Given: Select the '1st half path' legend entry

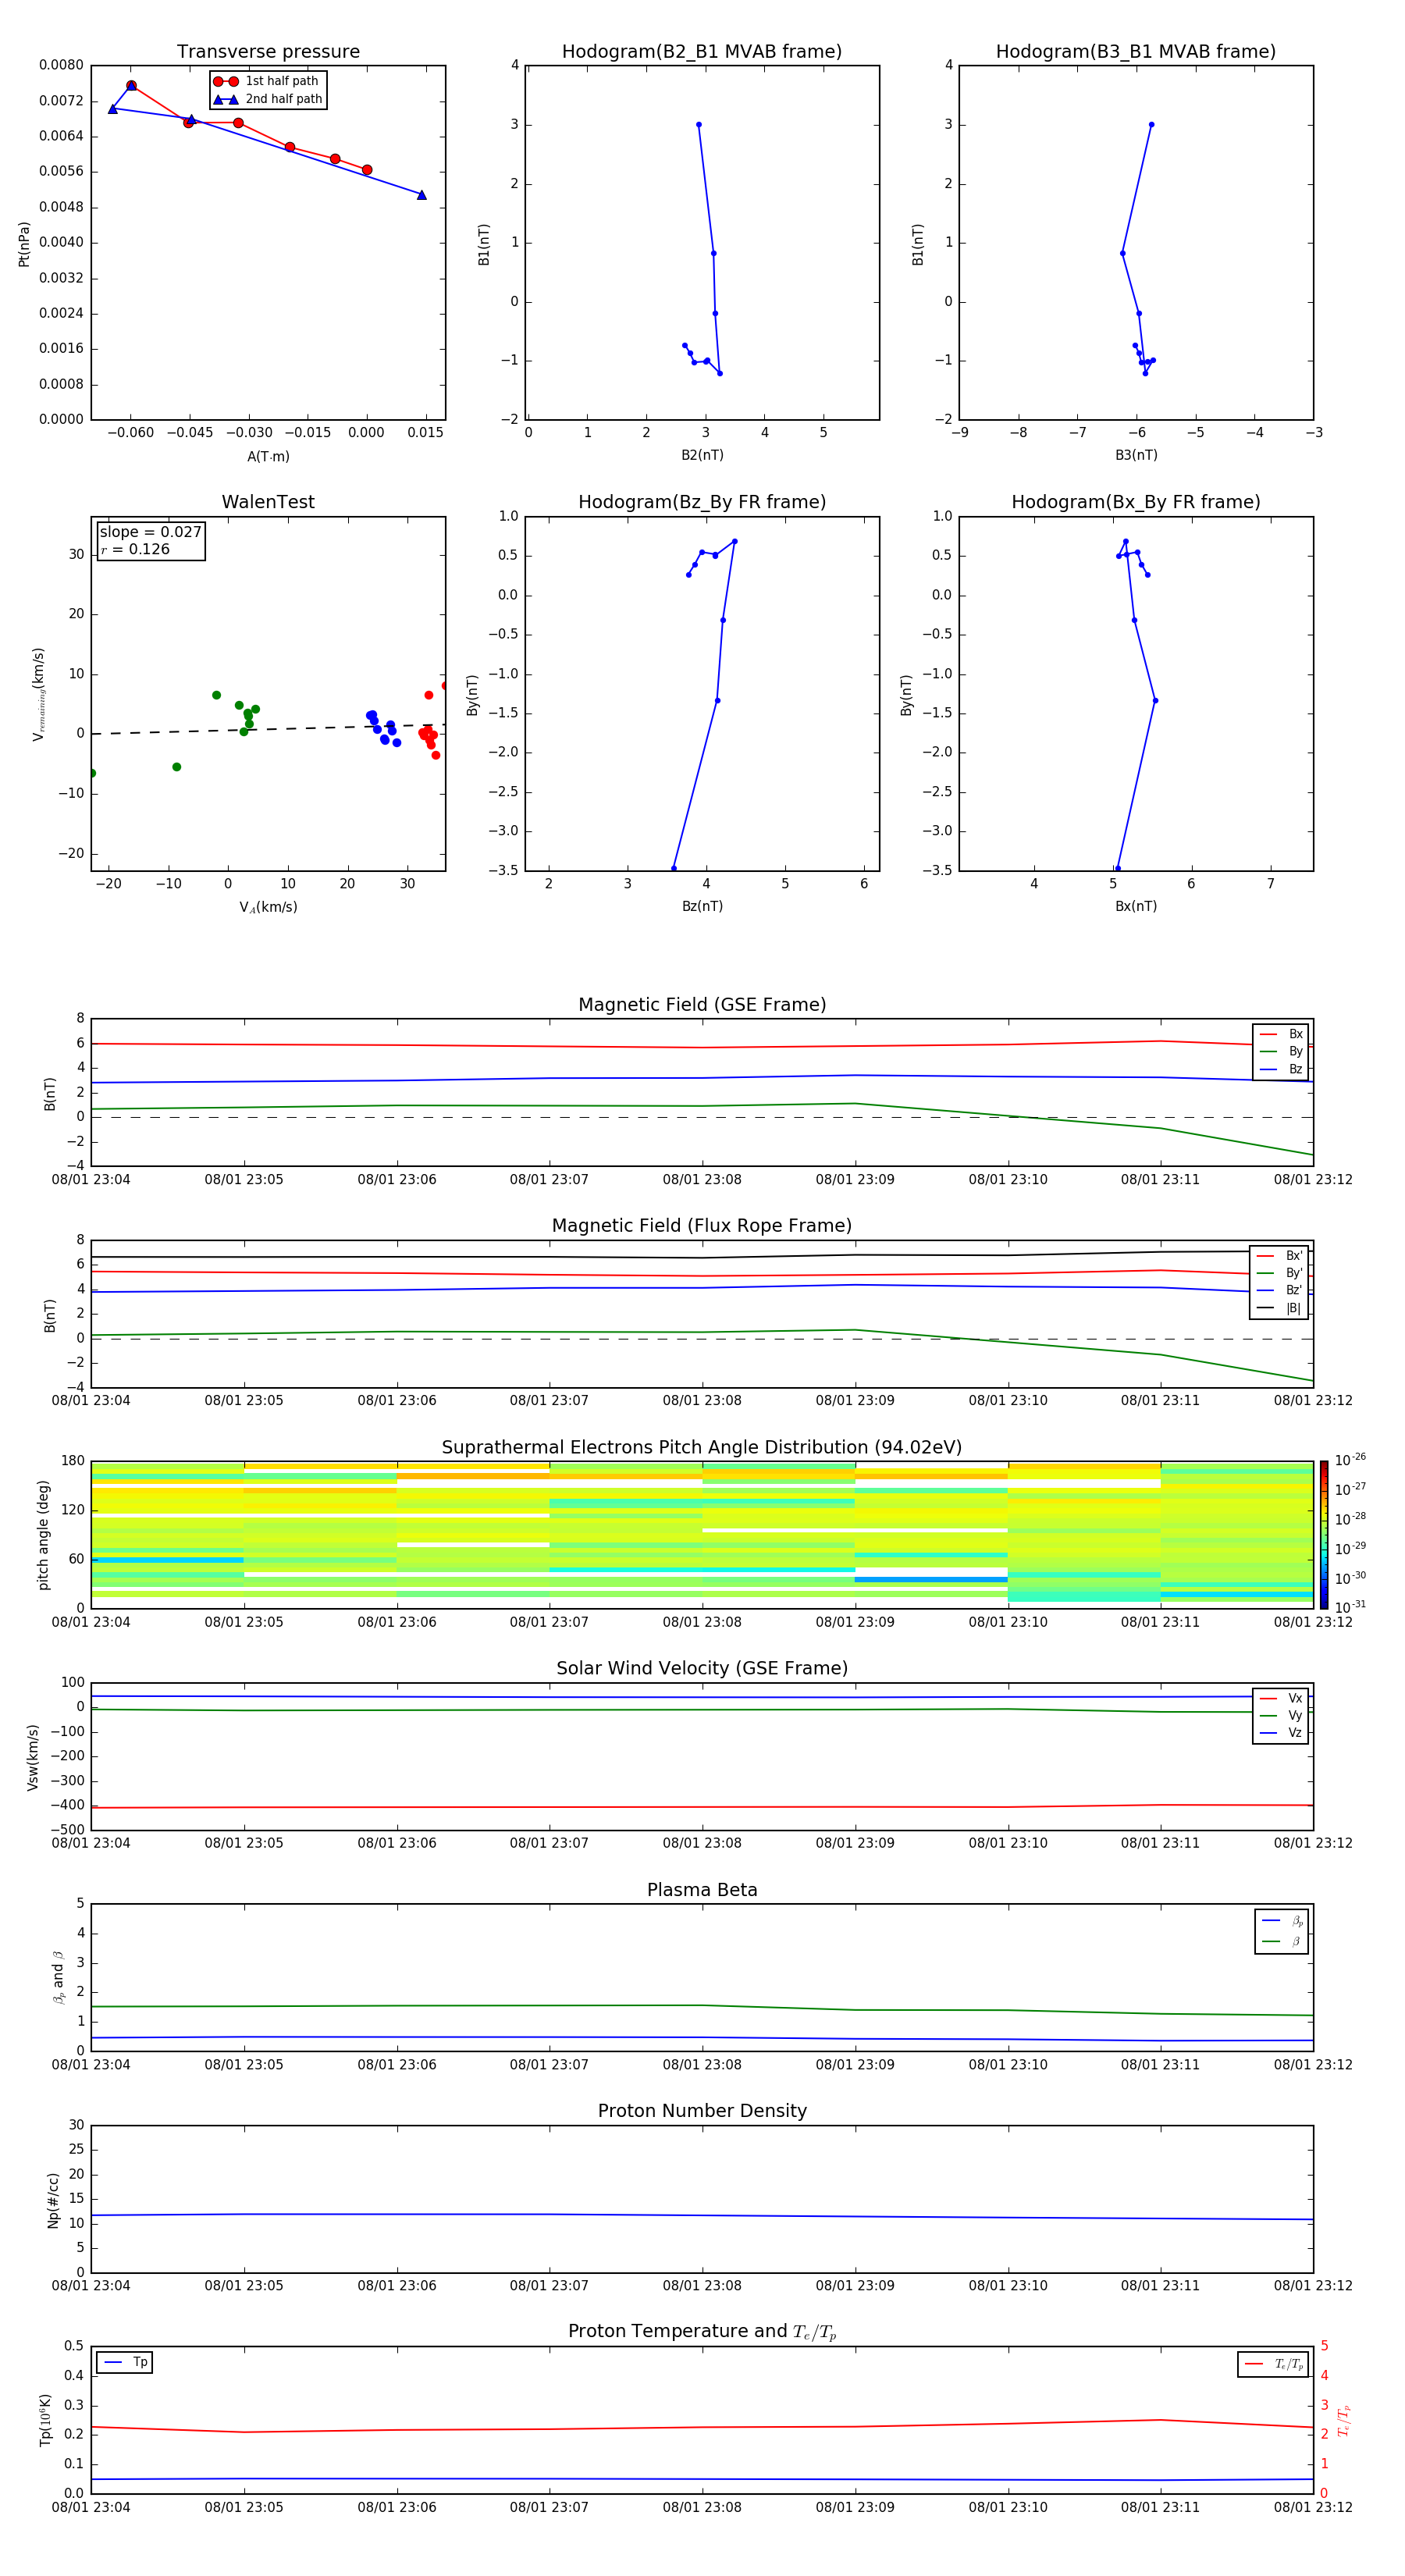Looking at the screenshot, I should [x=267, y=81].
